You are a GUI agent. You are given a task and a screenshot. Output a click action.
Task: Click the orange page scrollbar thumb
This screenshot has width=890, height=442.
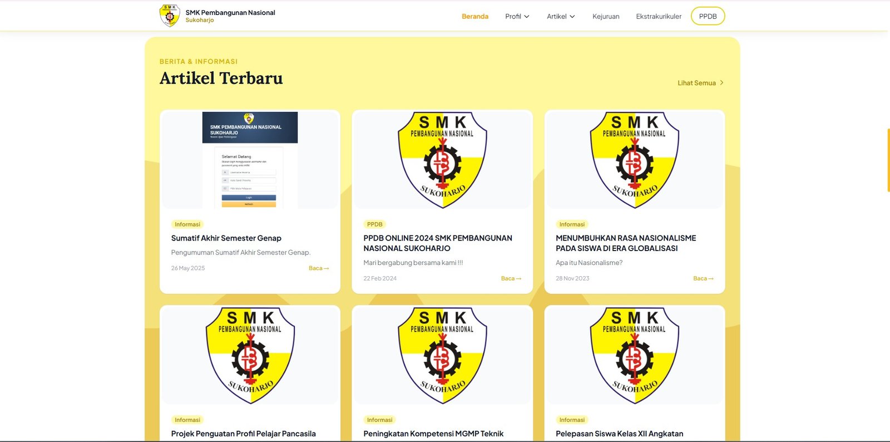point(888,160)
